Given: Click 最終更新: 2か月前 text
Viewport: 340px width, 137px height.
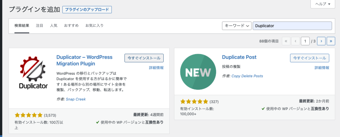Looking at the screenshot, I should 314,101.
